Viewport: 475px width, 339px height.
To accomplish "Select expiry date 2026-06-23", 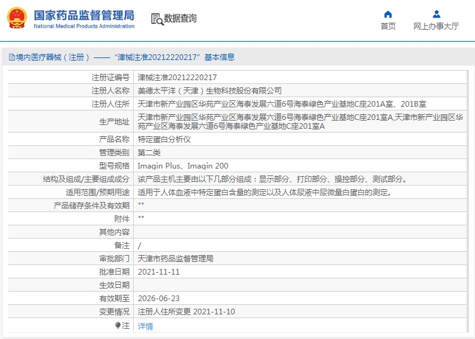I will pyautogui.click(x=159, y=299).
